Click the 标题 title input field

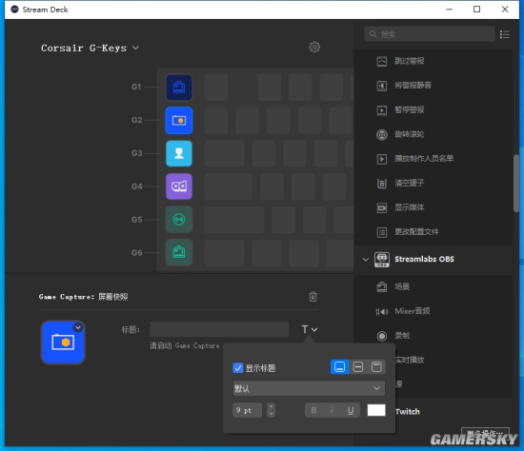click(x=219, y=329)
